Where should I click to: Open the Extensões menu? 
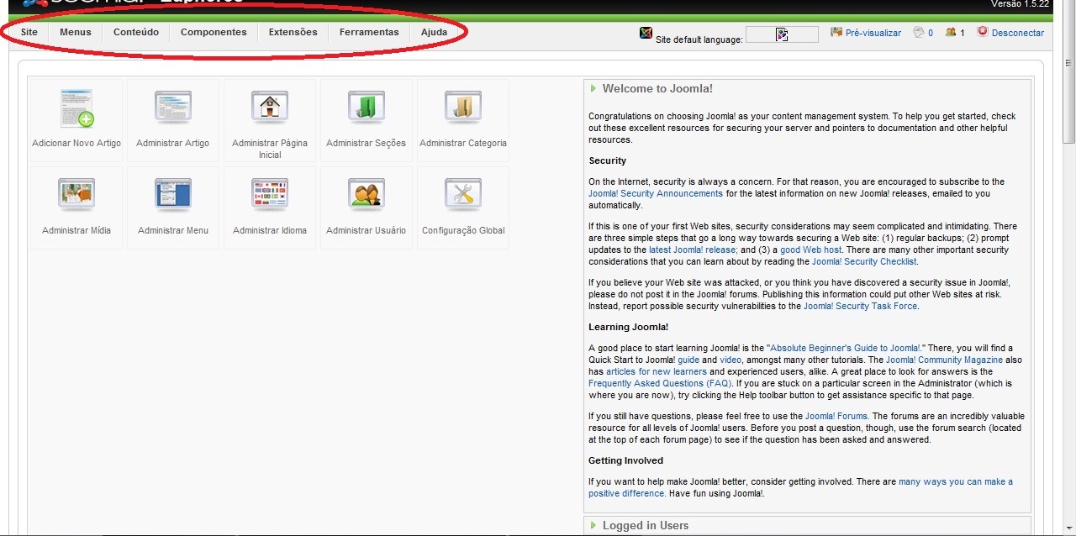(293, 32)
